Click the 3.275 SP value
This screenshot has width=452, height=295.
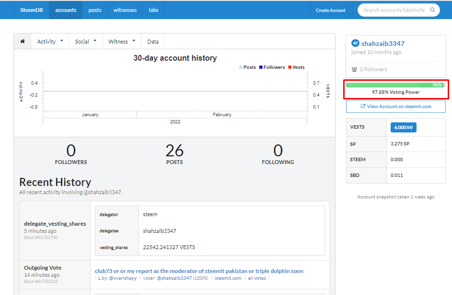tap(400, 144)
